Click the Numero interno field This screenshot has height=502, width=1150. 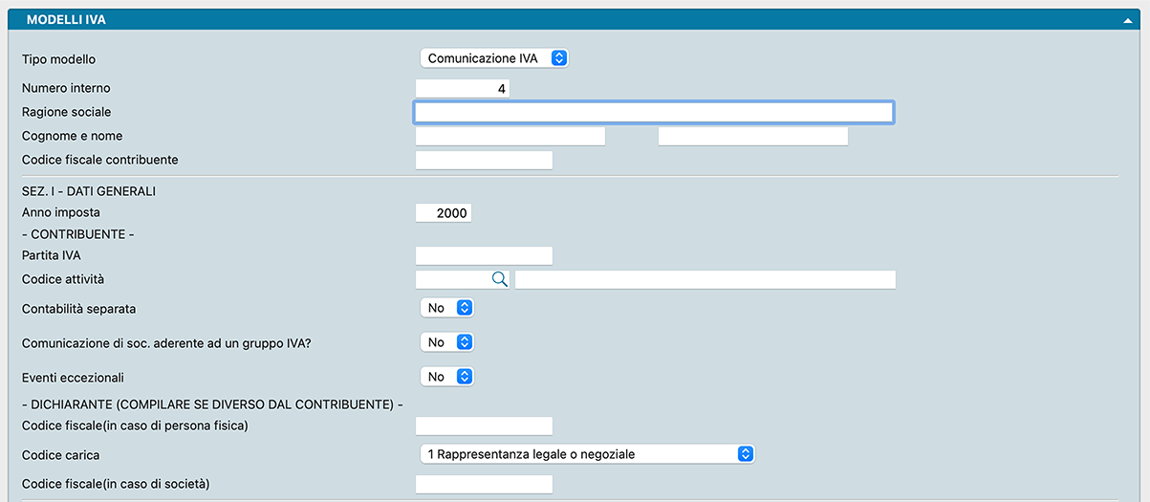[x=463, y=88]
